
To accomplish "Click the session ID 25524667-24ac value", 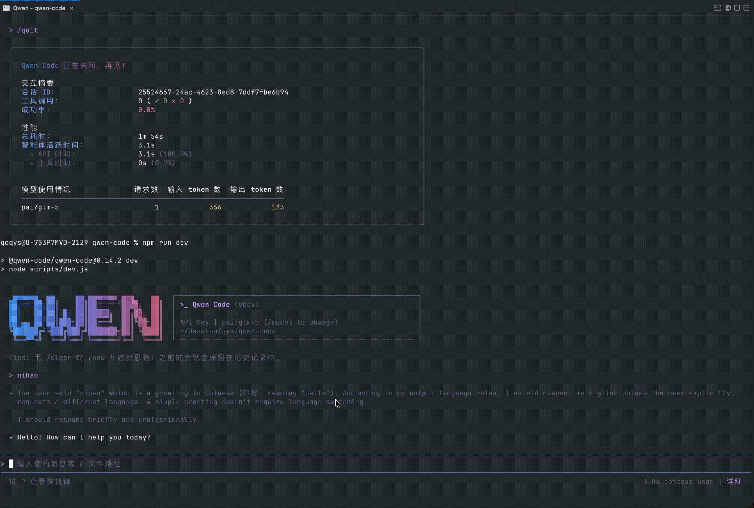I will coord(213,92).
